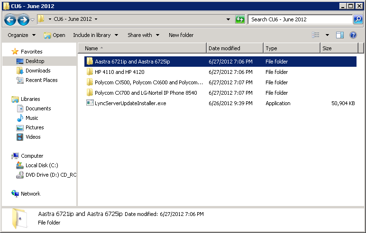The height and width of the screenshot is (233, 366).
Task: Sort by the Type column header
Action: coord(292,48)
